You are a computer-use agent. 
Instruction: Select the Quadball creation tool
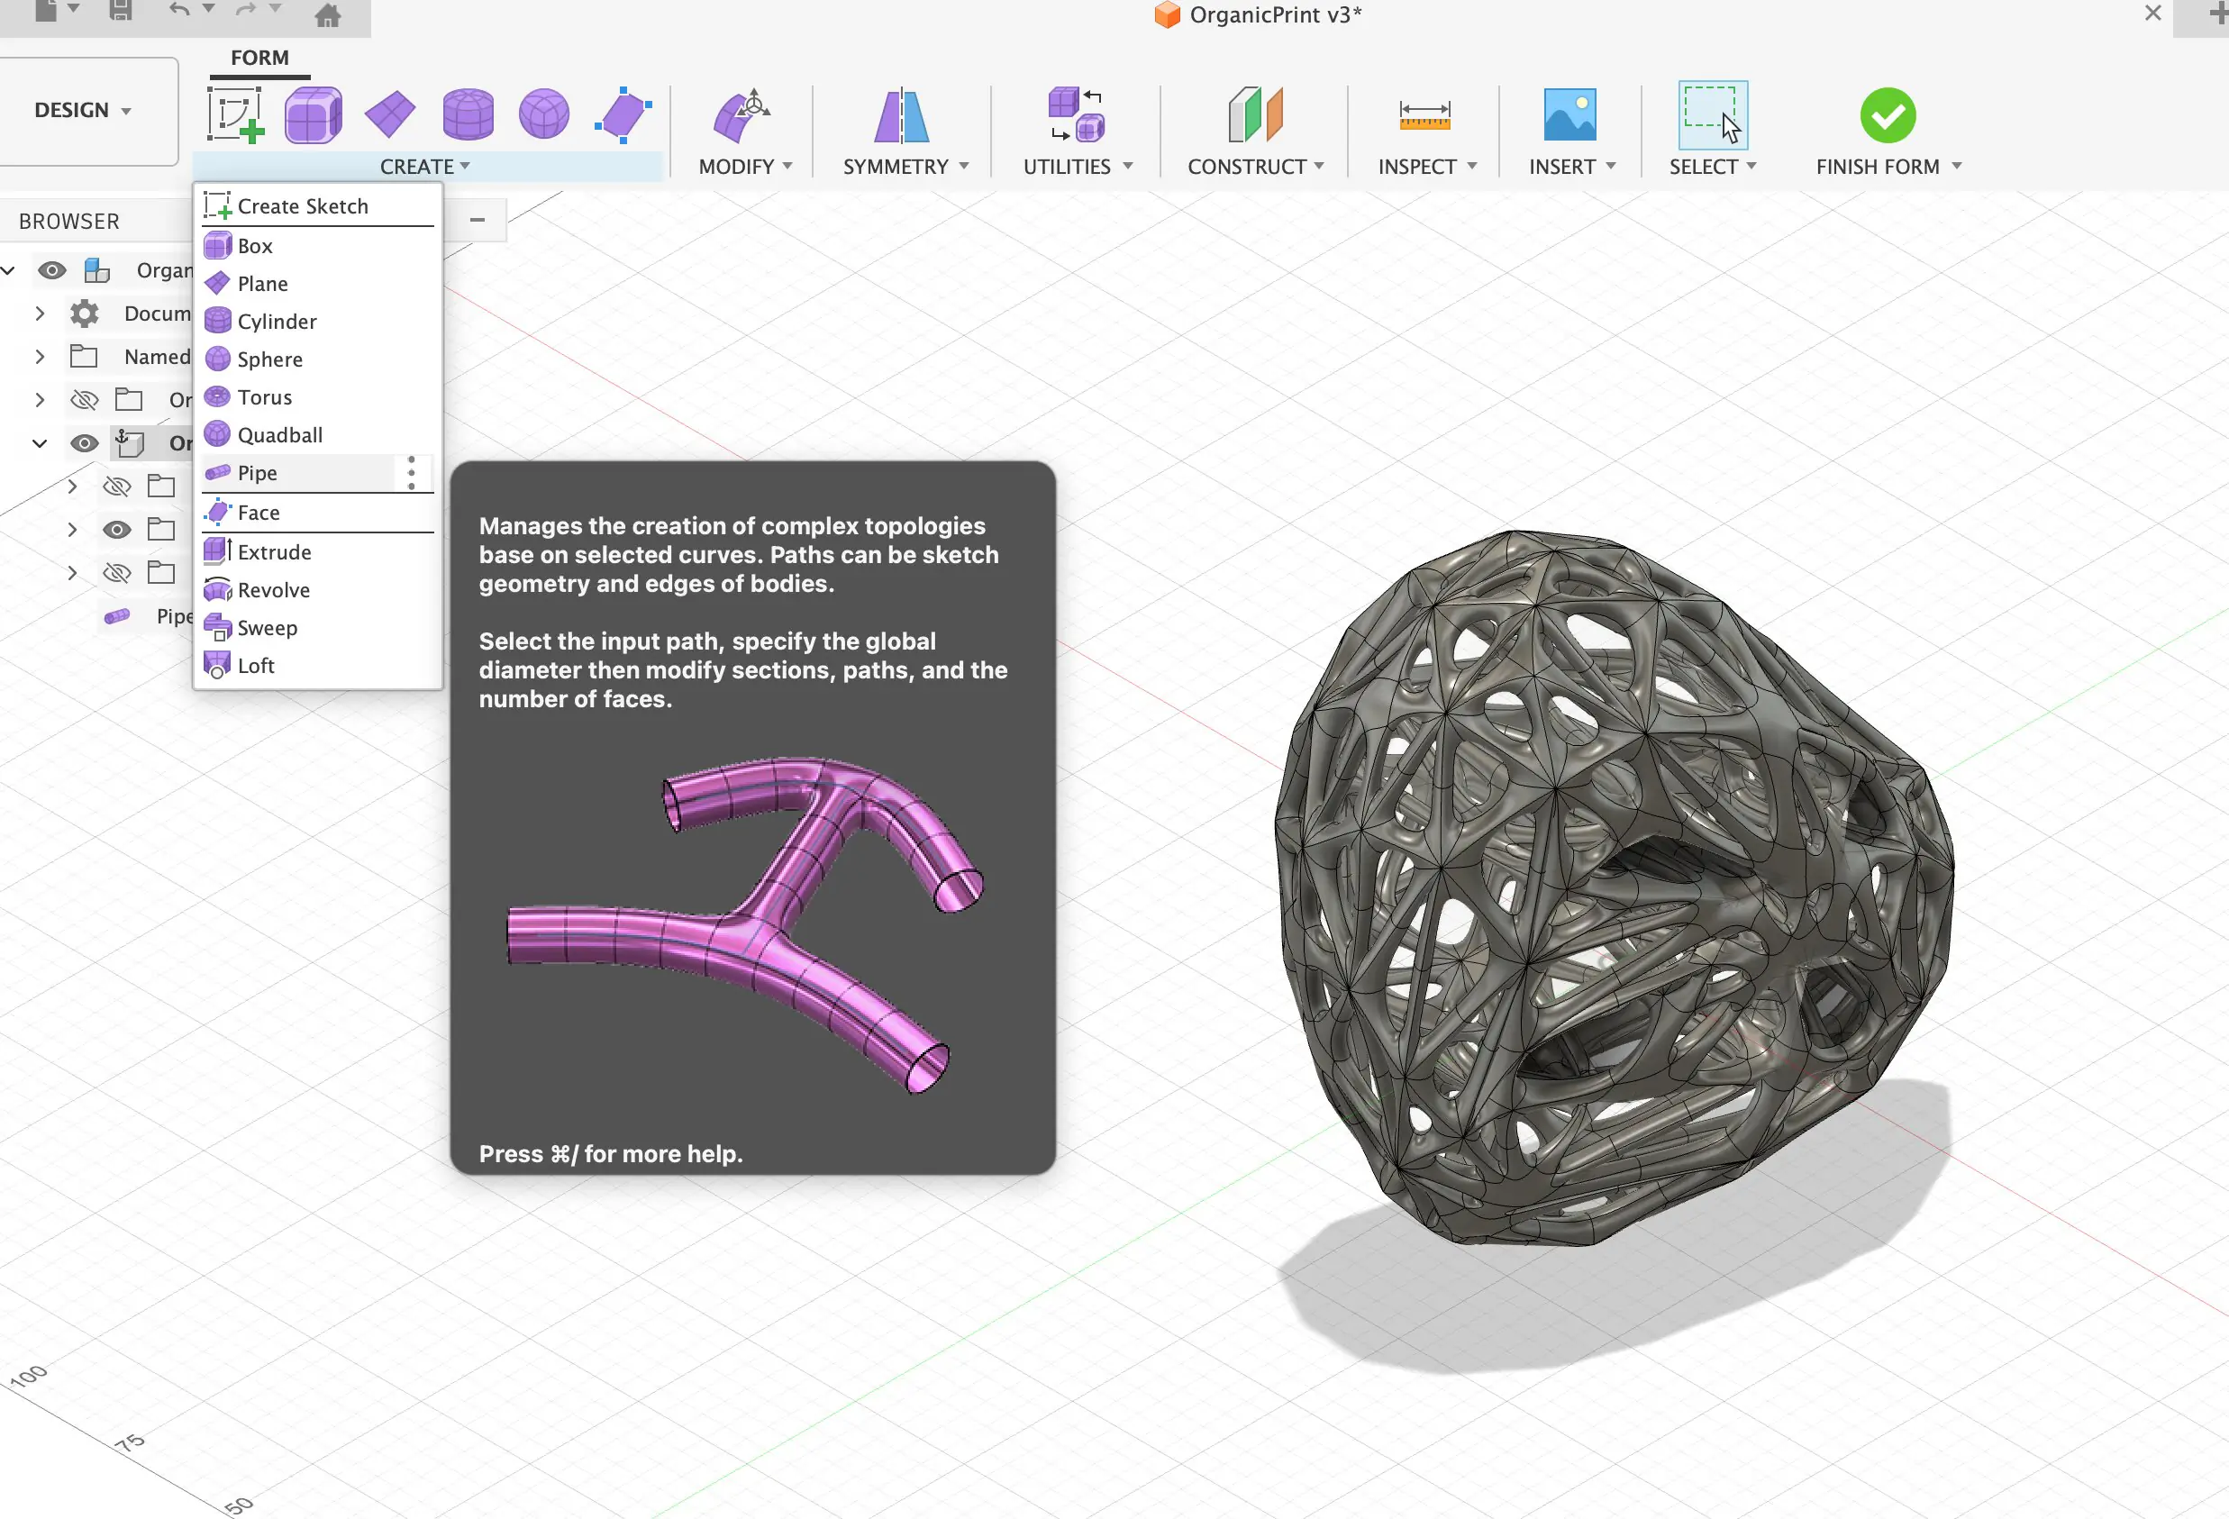[x=279, y=434]
